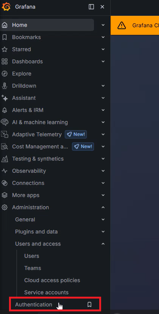Open the Explore menu item
159x314 pixels.
tap(21, 74)
